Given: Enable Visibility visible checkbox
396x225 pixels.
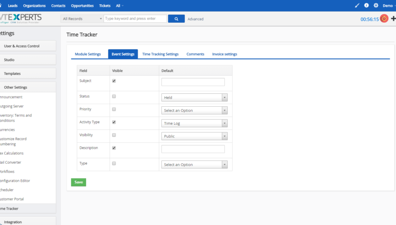Looking at the screenshot, I should [x=114, y=135].
